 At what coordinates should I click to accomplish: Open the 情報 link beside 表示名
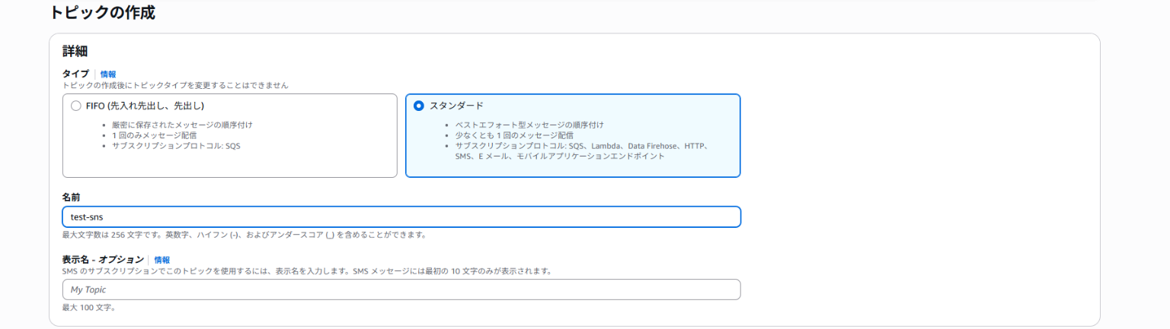162,260
